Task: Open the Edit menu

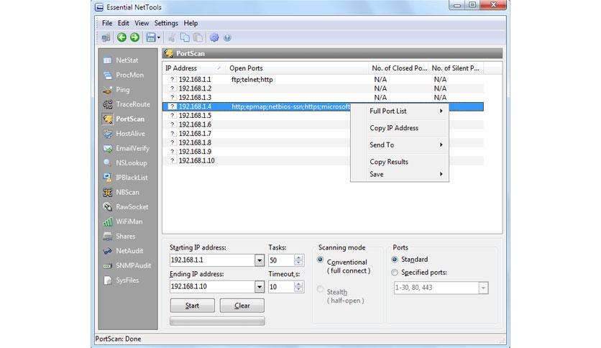Action: (123, 24)
